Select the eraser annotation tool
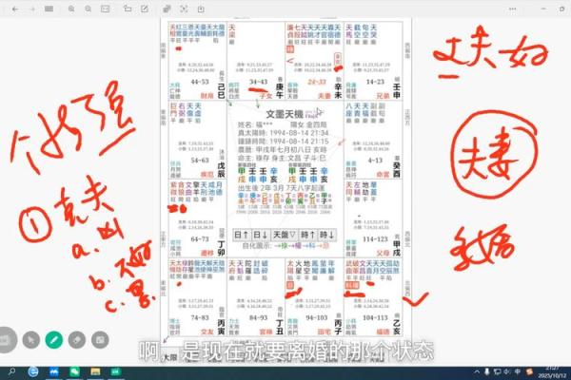The height and width of the screenshot is (380, 571). click(77, 340)
